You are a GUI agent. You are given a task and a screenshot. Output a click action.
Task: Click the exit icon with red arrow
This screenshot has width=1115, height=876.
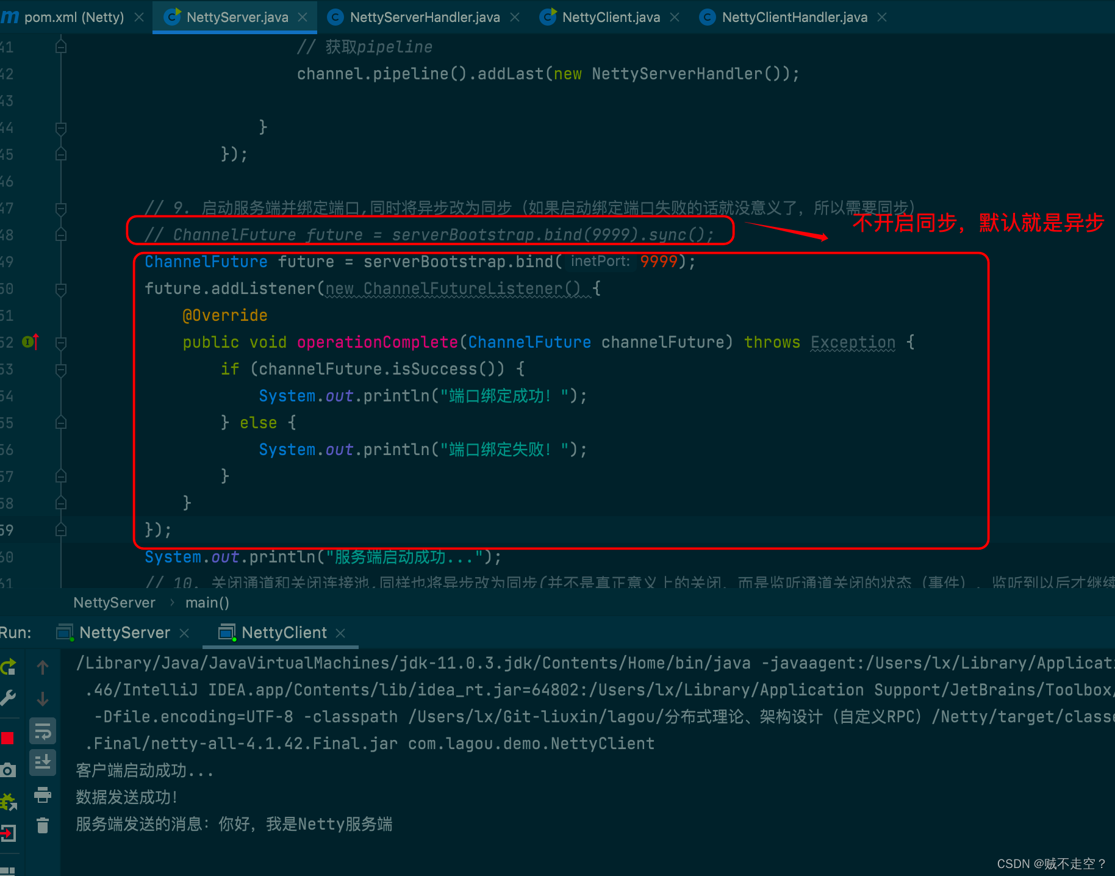[x=8, y=832]
